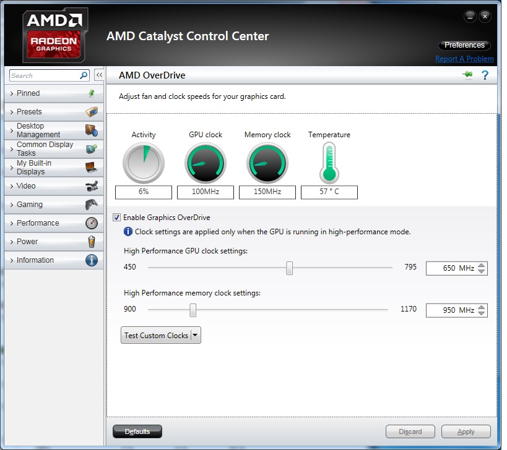Minimize the Catalyst Control Center window
The width and height of the screenshot is (507, 450).
click(470, 17)
